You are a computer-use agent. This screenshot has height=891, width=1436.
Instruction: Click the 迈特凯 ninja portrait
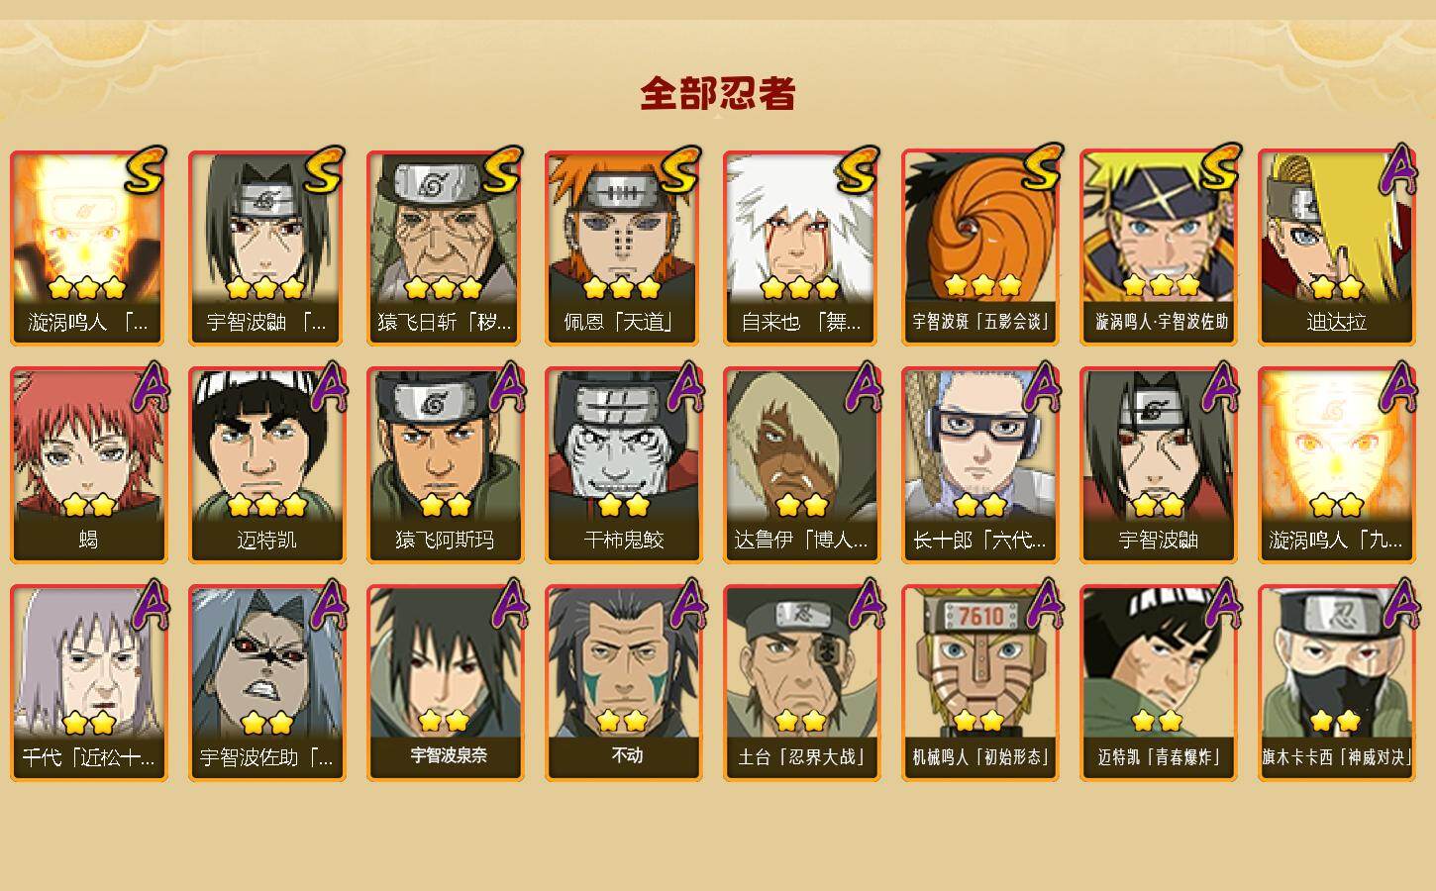(x=266, y=465)
